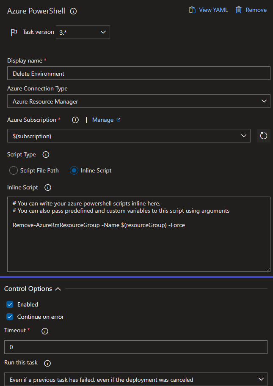Toggle the Continue on error checkbox
This screenshot has width=273, height=386.
(10, 317)
